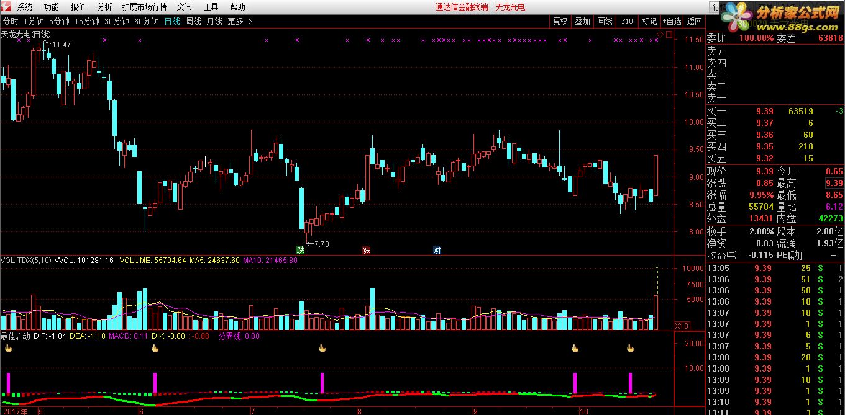Viewport: 845px width, 415px height.
Task: Open the 工具 menu
Action: [211, 7]
